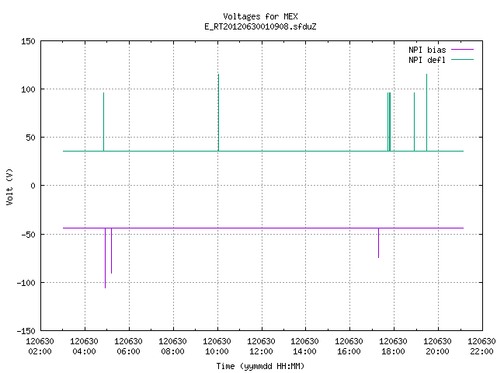This screenshot has width=497, height=373.
Task: Click the "04:00" time tick label
Action: click(x=84, y=351)
